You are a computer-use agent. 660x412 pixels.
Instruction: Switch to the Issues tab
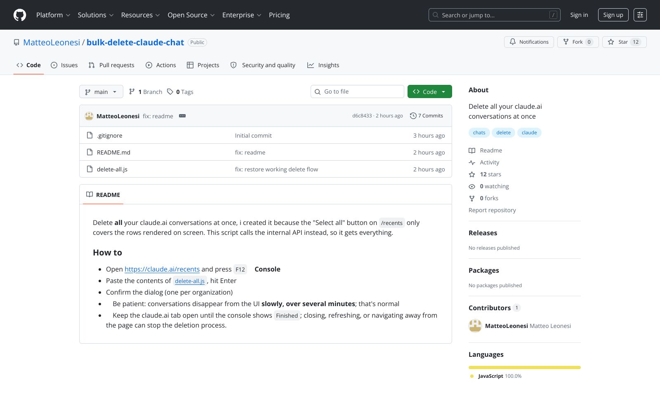(x=64, y=65)
